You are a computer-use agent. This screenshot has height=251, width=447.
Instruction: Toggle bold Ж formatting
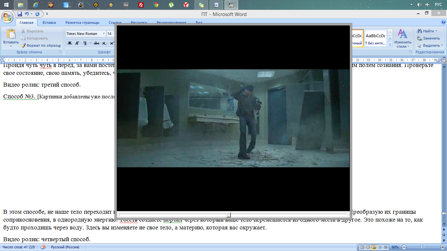(69, 43)
